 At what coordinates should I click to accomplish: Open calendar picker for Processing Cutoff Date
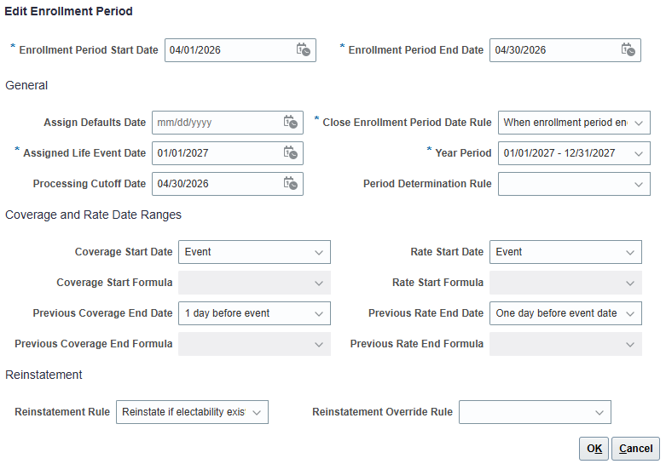click(x=291, y=184)
